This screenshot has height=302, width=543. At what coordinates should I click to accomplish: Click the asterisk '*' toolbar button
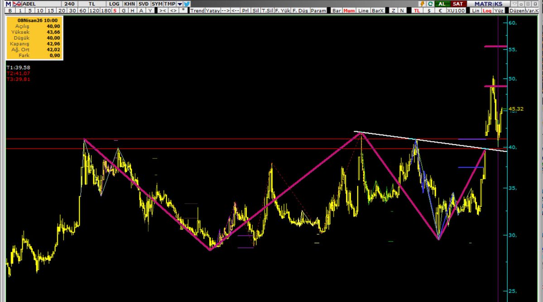pos(183,11)
